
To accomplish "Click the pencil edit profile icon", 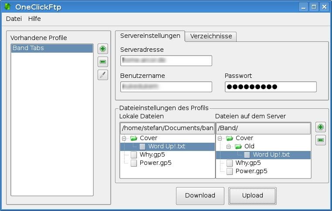I will pyautogui.click(x=103, y=75).
